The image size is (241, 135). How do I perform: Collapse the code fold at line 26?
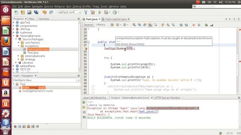tap(88, 42)
